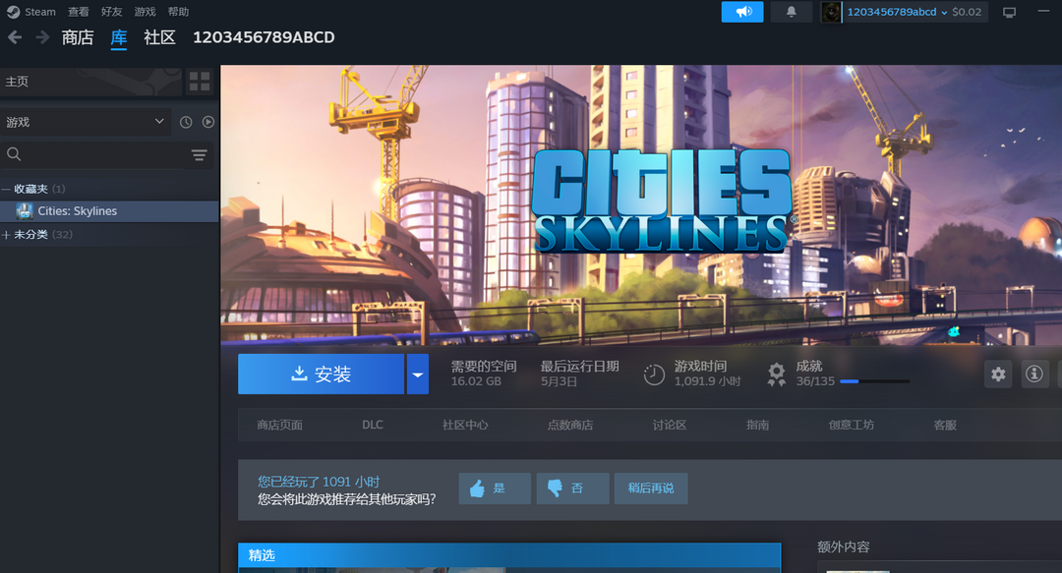Open the notifications bell
The width and height of the screenshot is (1062, 573).
(x=791, y=12)
